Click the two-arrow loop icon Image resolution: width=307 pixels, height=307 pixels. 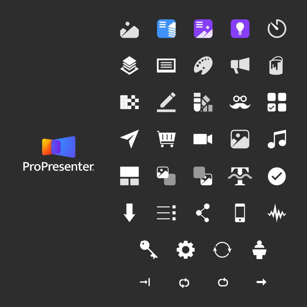click(184, 283)
